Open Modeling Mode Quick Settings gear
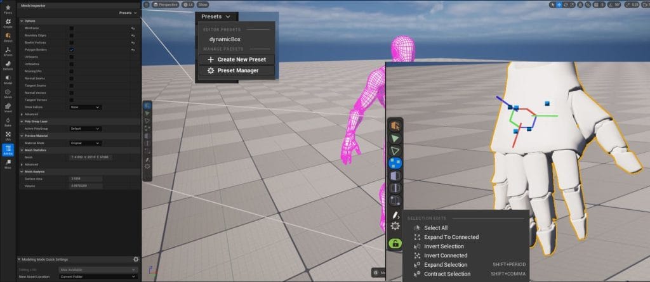The width and height of the screenshot is (650, 282). click(136, 259)
